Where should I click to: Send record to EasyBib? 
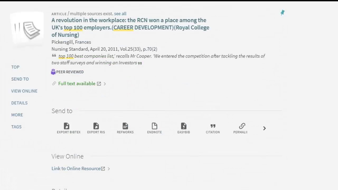(184, 126)
